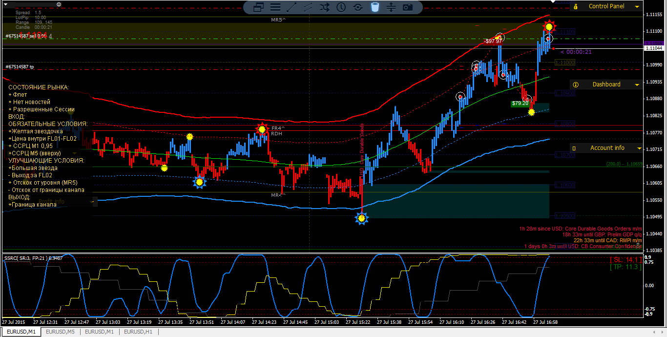Open the Control Panel header

(x=606, y=6)
